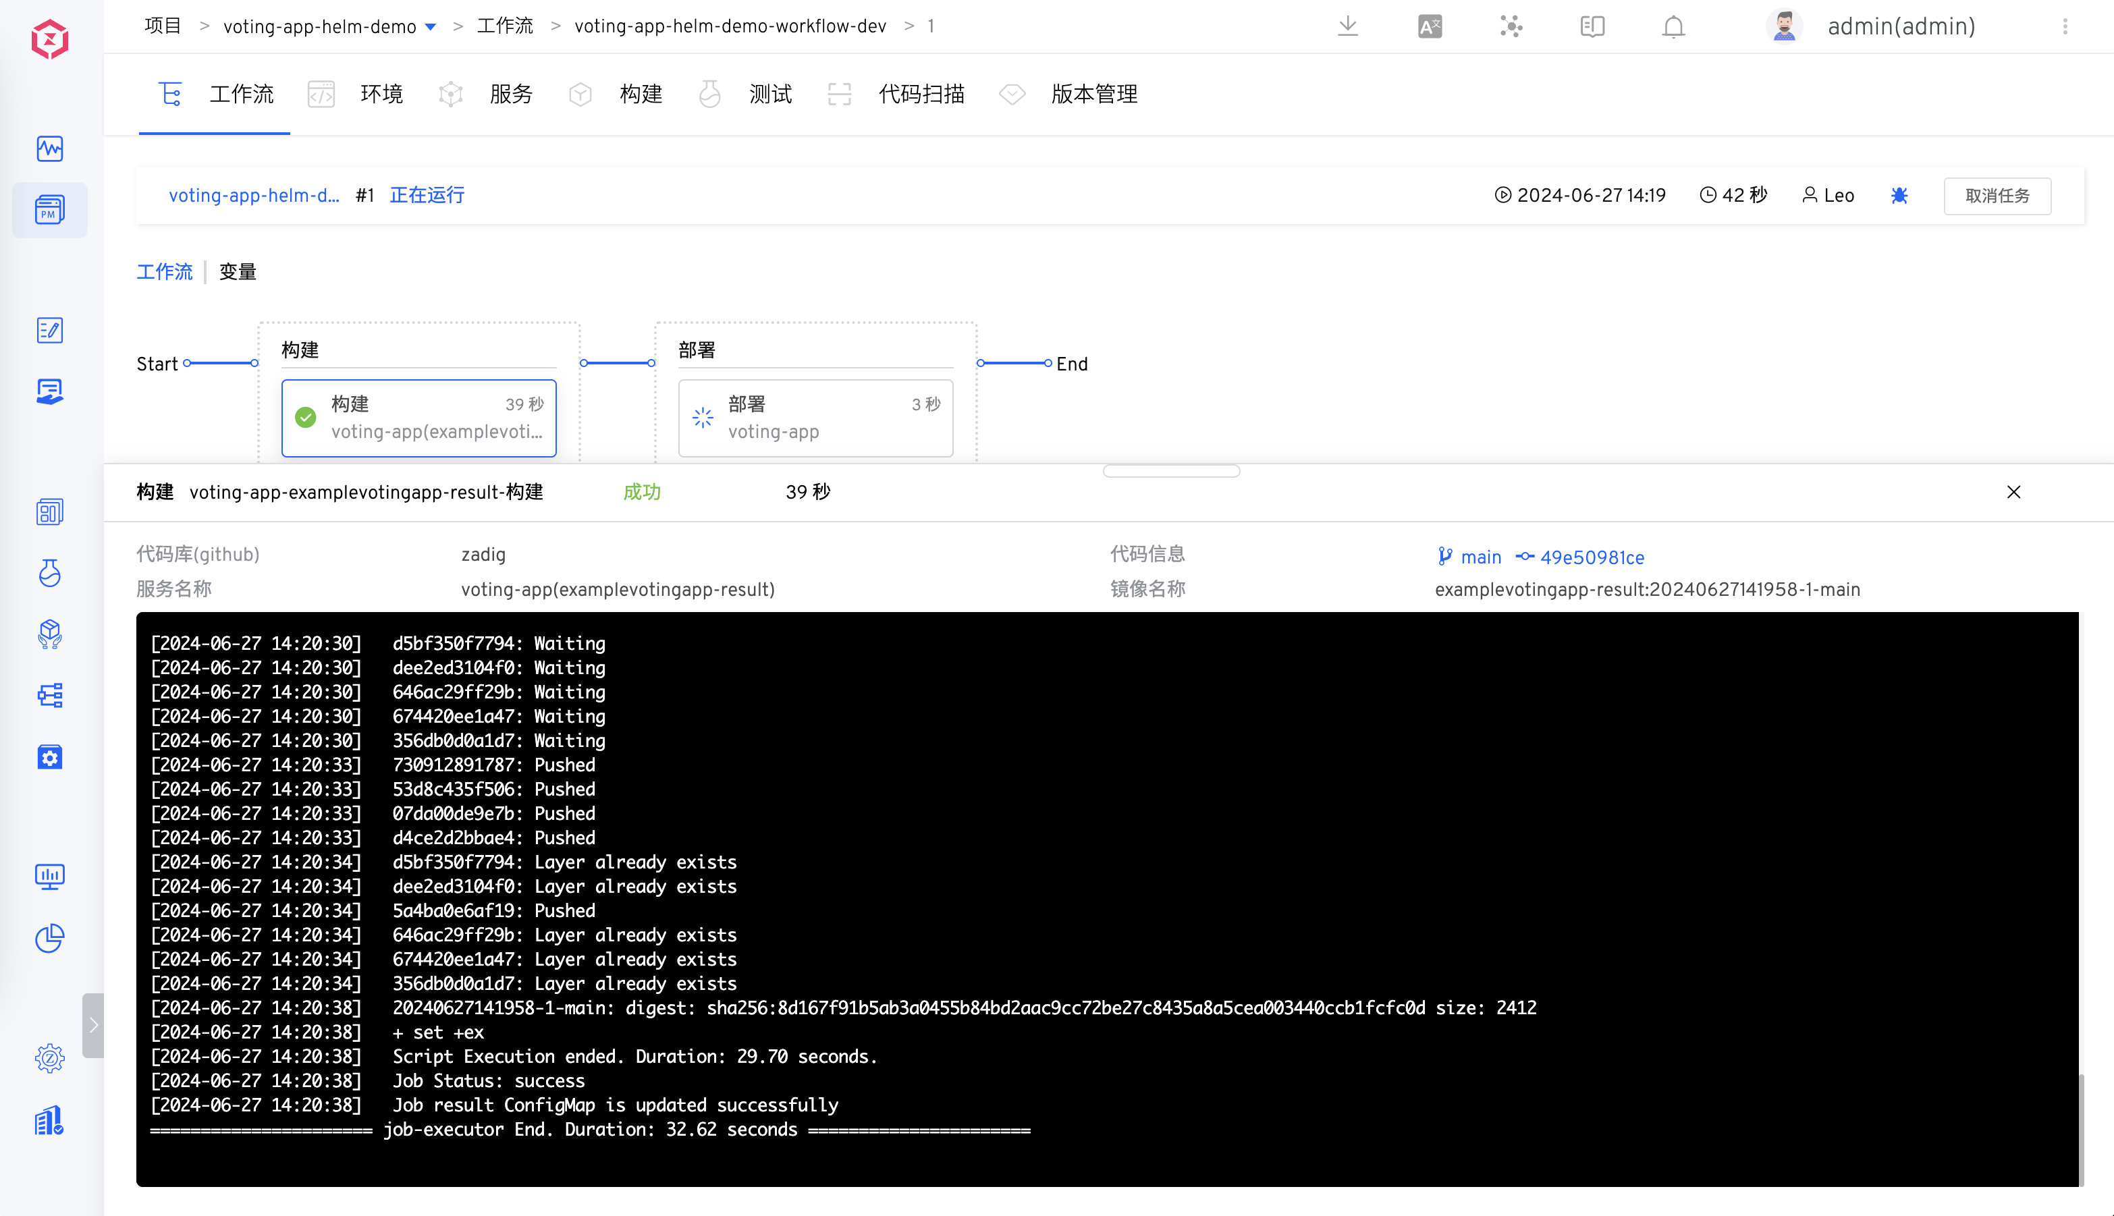Open the project management PM sidebar icon

pos(49,211)
